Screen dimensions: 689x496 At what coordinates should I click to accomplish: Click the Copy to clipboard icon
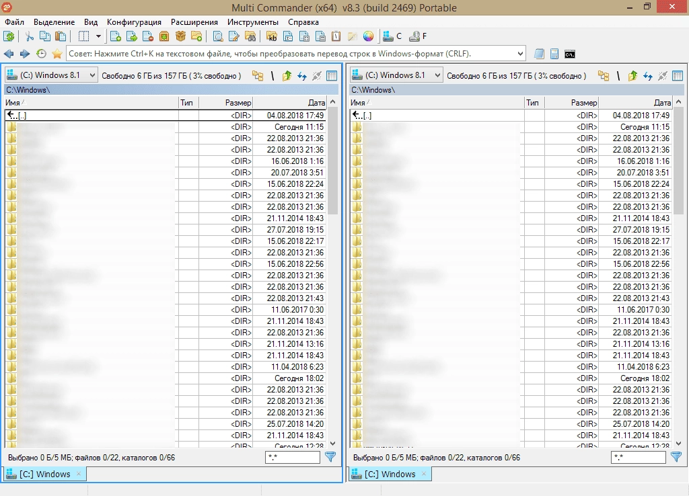coord(45,36)
